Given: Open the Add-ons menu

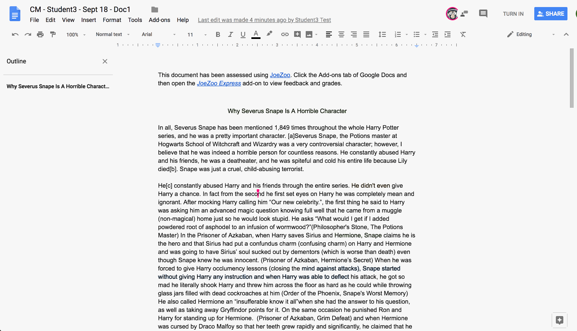Looking at the screenshot, I should coord(160,20).
